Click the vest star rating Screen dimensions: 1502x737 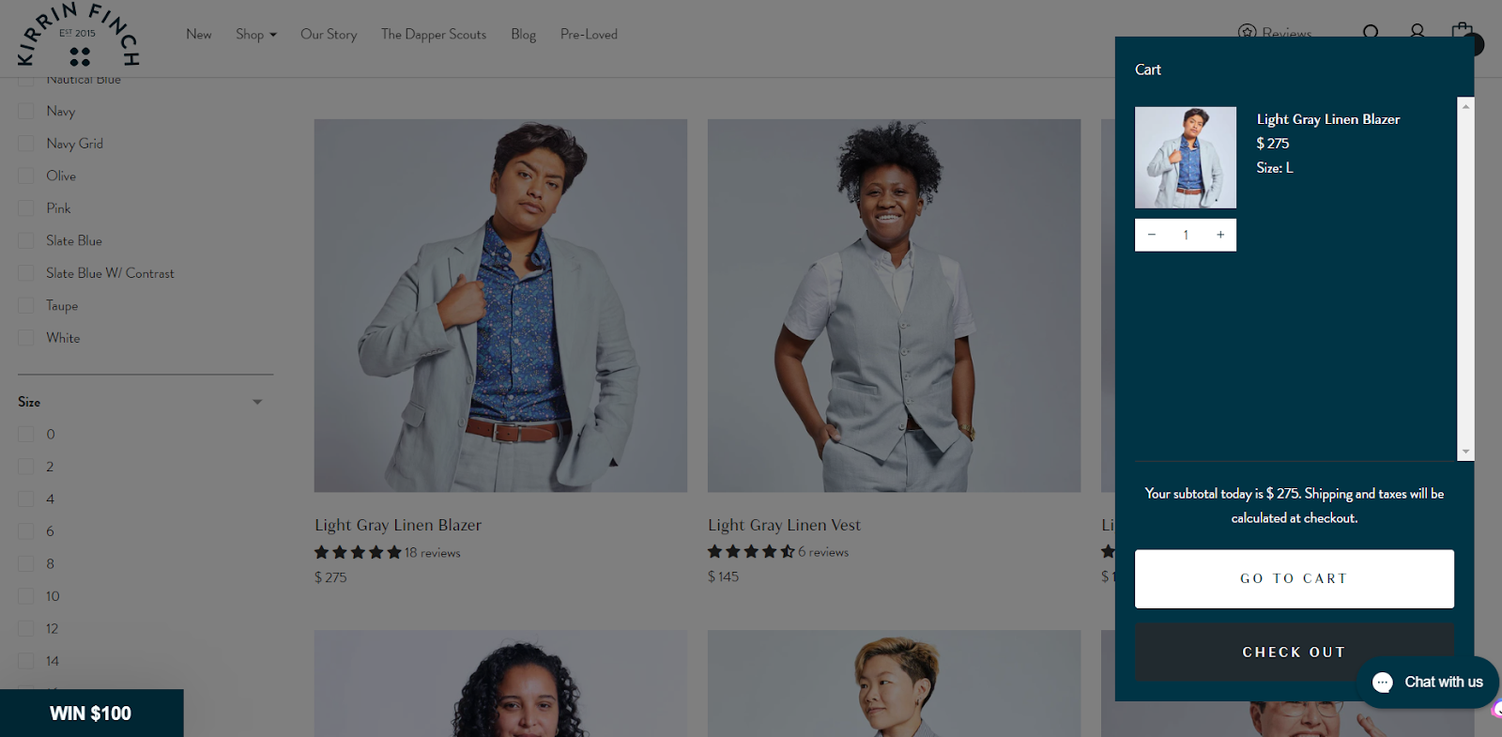[x=751, y=551]
